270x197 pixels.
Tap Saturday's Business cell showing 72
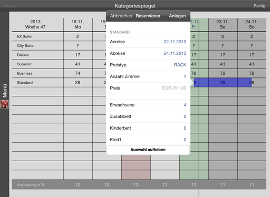223,73
